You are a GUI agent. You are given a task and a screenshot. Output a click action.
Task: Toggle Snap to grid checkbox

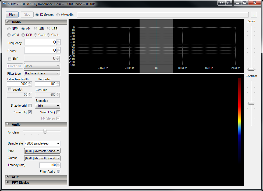pos(30,106)
